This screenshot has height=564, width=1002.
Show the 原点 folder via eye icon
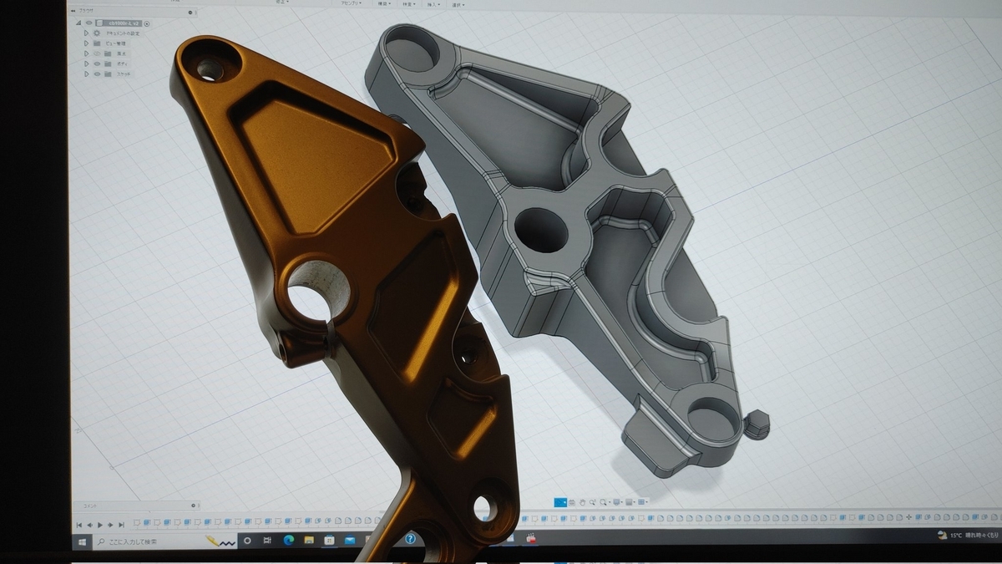[x=97, y=53]
